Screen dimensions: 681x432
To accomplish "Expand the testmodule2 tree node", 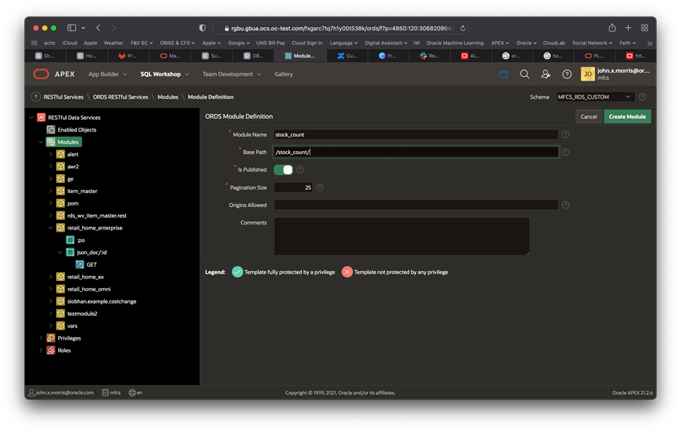I will 52,313.
